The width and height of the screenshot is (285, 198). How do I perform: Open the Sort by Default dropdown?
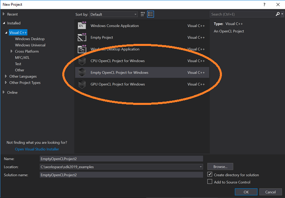(113, 14)
